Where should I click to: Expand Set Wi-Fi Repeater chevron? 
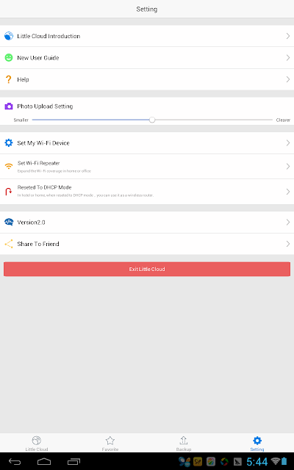[287, 167]
